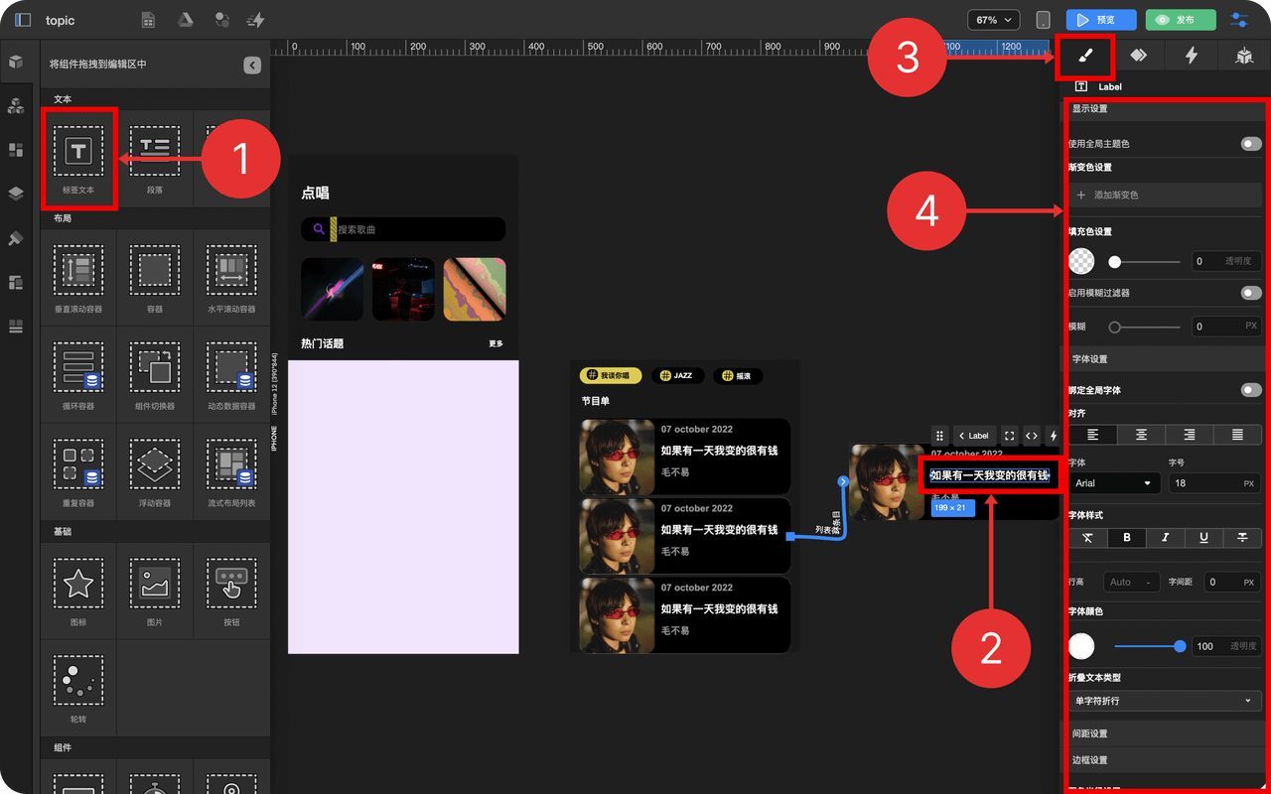Screen dimensions: 1271x794
Task: Open the 67% zoom dropdown
Action: point(994,20)
